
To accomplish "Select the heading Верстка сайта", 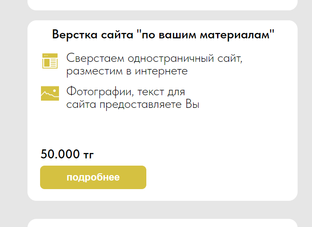I will 163,34.
